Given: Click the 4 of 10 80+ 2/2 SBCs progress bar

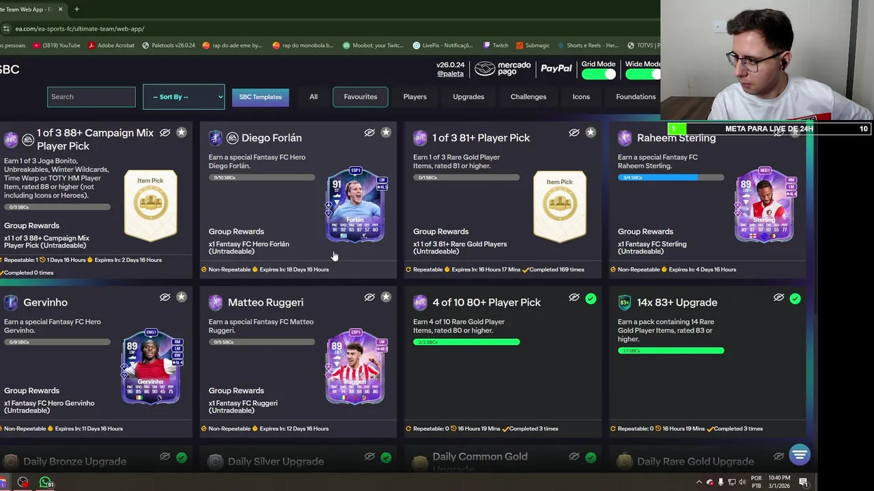Looking at the screenshot, I should click(466, 342).
